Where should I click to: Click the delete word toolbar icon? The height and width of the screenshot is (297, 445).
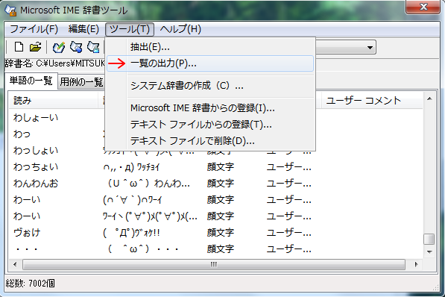click(x=93, y=47)
